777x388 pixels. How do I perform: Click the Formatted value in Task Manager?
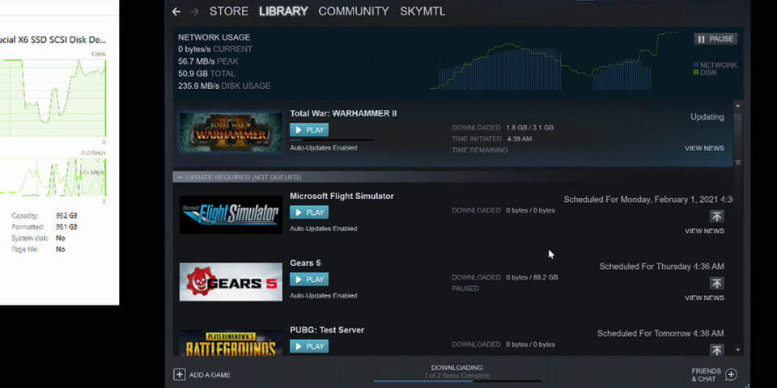[66, 227]
